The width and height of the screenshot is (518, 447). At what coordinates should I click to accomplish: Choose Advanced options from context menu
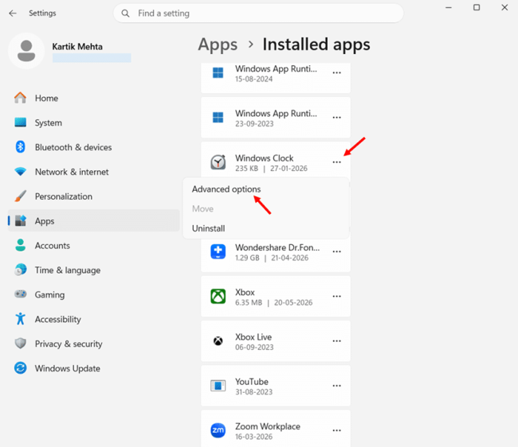coord(226,189)
